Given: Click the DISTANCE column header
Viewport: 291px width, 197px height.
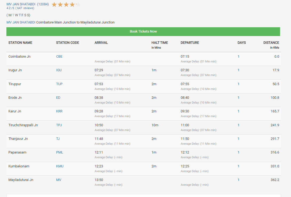Looking at the screenshot, I should 271,43.
